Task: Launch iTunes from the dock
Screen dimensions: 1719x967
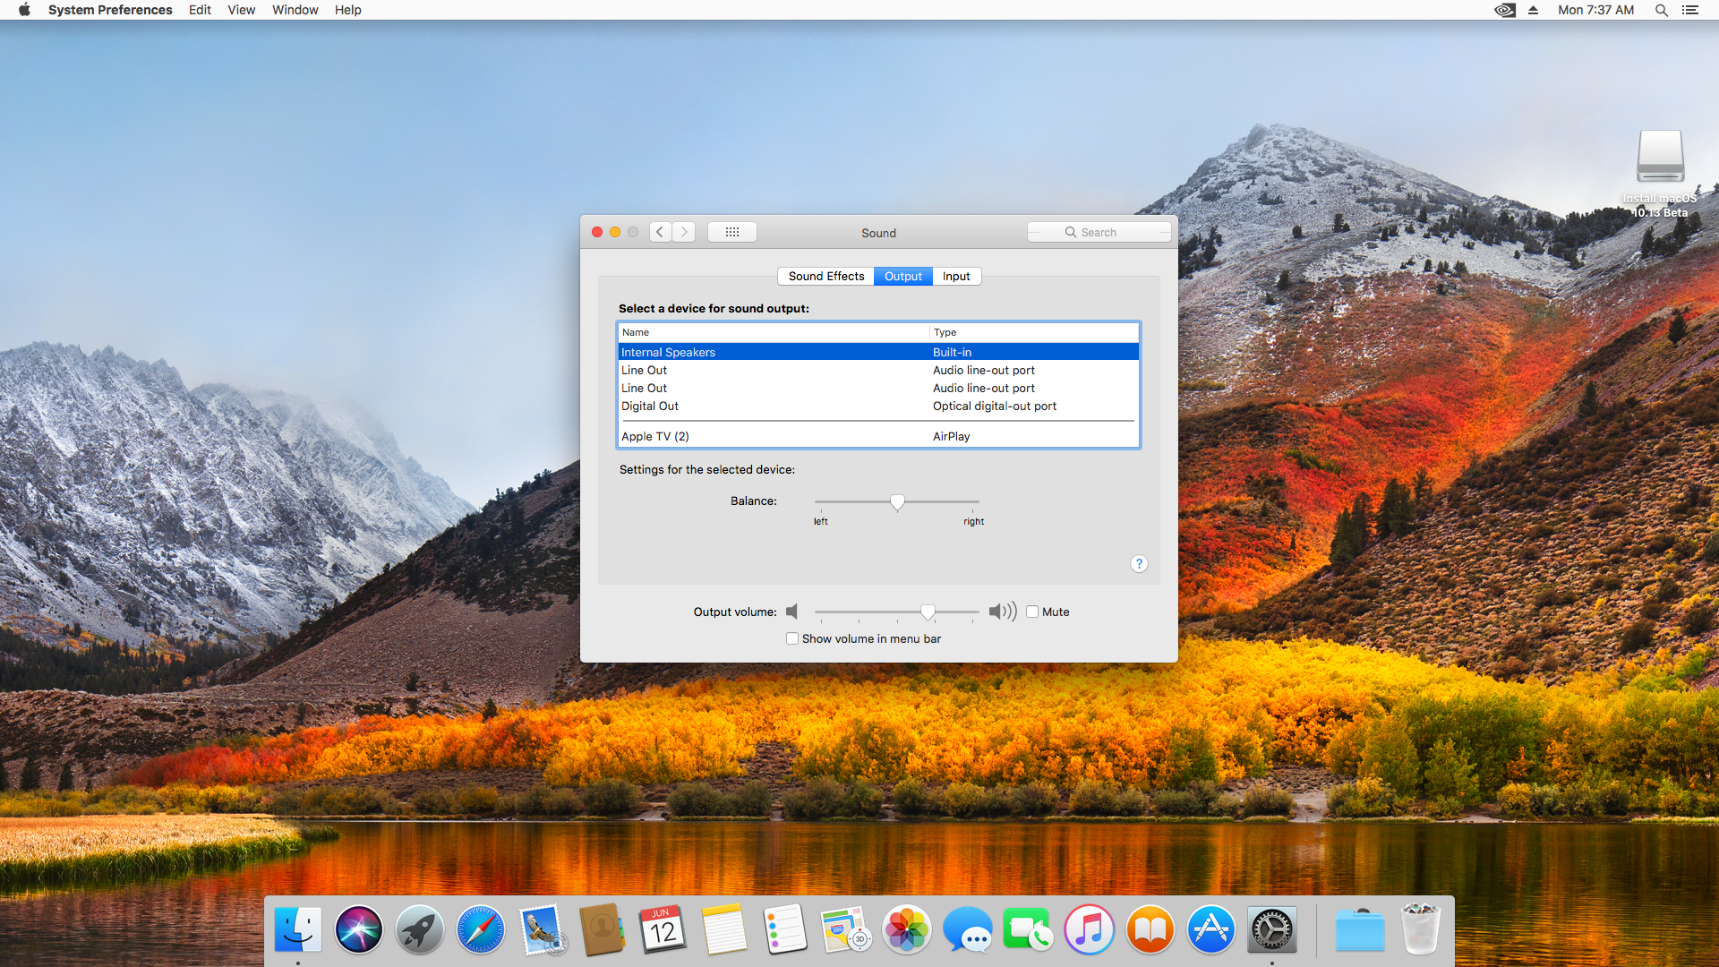Action: click(x=1089, y=929)
